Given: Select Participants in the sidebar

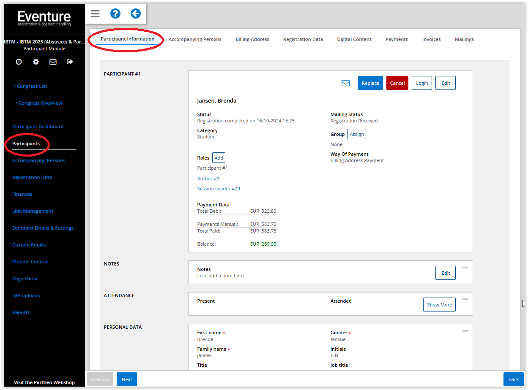Looking at the screenshot, I should coord(26,144).
